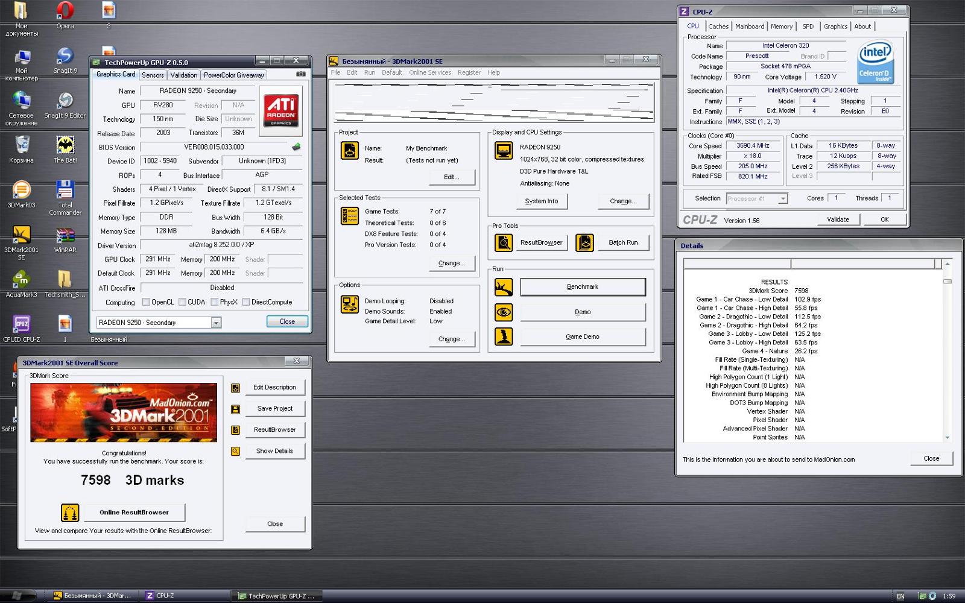Open the Online Services menu in 3DMark2001
The width and height of the screenshot is (965, 603).
430,72
